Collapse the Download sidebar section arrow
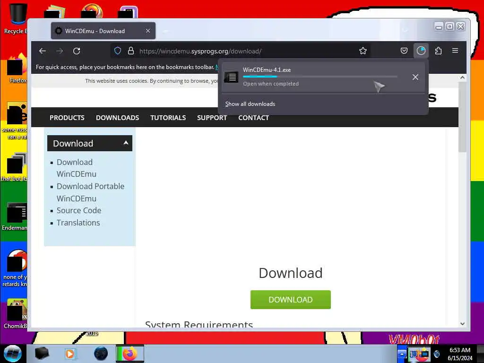 click(x=126, y=143)
